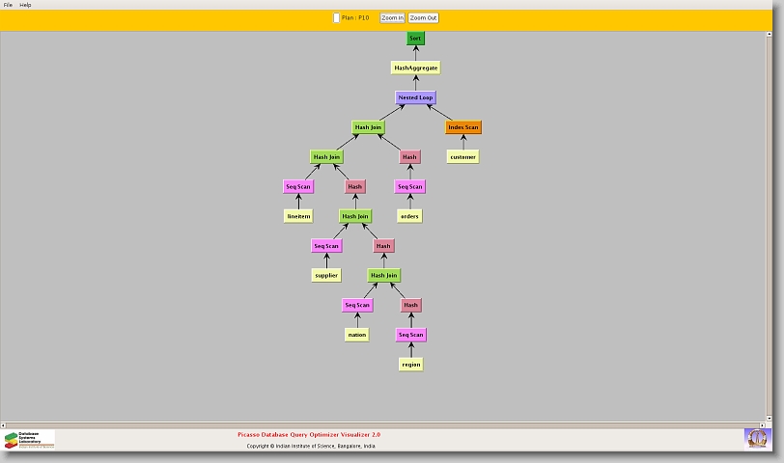Select the Seq Scan node above lineitem
The width and height of the screenshot is (784, 463).
pyautogui.click(x=298, y=187)
